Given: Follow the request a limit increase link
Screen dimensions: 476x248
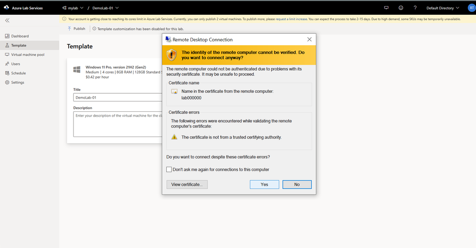Looking at the screenshot, I should 291,19.
